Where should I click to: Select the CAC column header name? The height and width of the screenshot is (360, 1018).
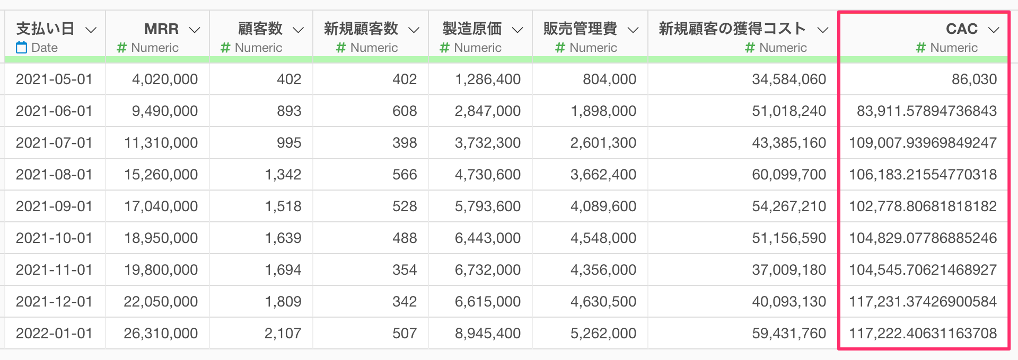(961, 29)
